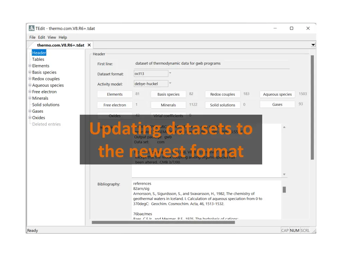Open the Dataset format dropdown

170,73
